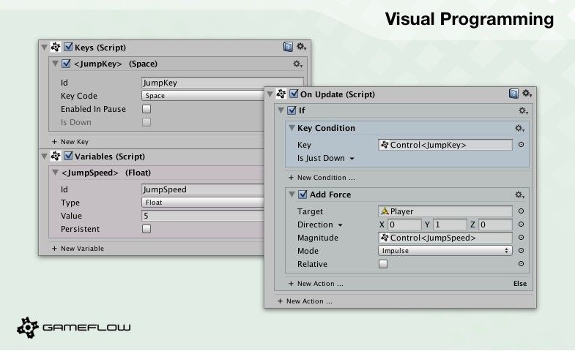The image size is (575, 351).
Task: Click the Target field showing Player
Action: coord(445,211)
